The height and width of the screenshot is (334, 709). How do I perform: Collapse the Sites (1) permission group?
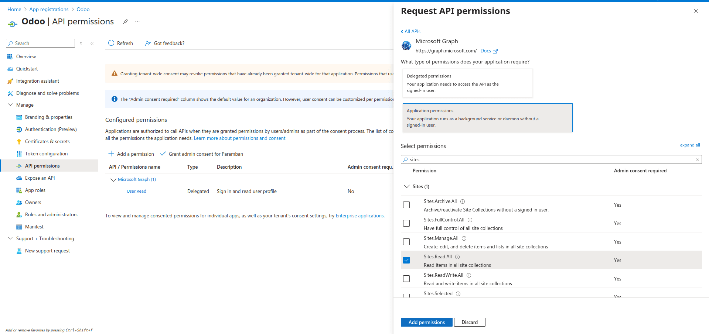pos(407,186)
